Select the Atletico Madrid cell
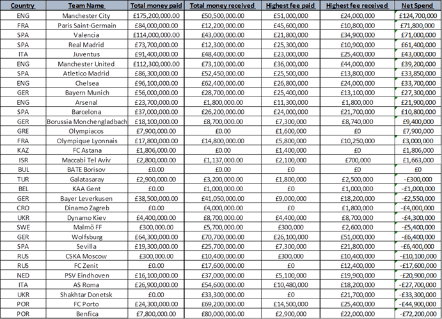The height and width of the screenshot is (319, 442). tap(86, 74)
